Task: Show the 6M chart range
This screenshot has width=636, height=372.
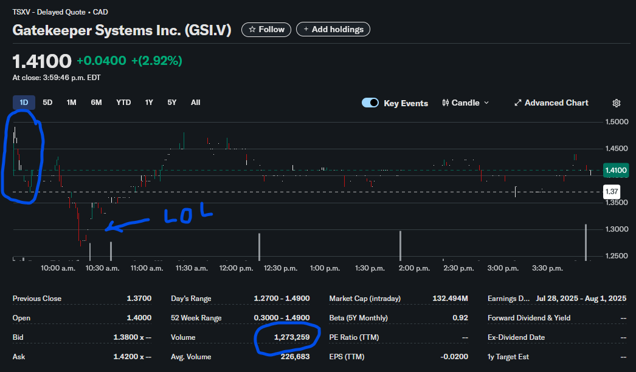Action: click(96, 103)
